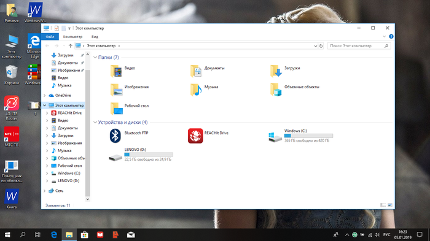Click the РУС language indicator

[x=386, y=235]
